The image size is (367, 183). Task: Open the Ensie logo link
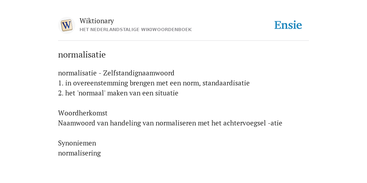(288, 25)
